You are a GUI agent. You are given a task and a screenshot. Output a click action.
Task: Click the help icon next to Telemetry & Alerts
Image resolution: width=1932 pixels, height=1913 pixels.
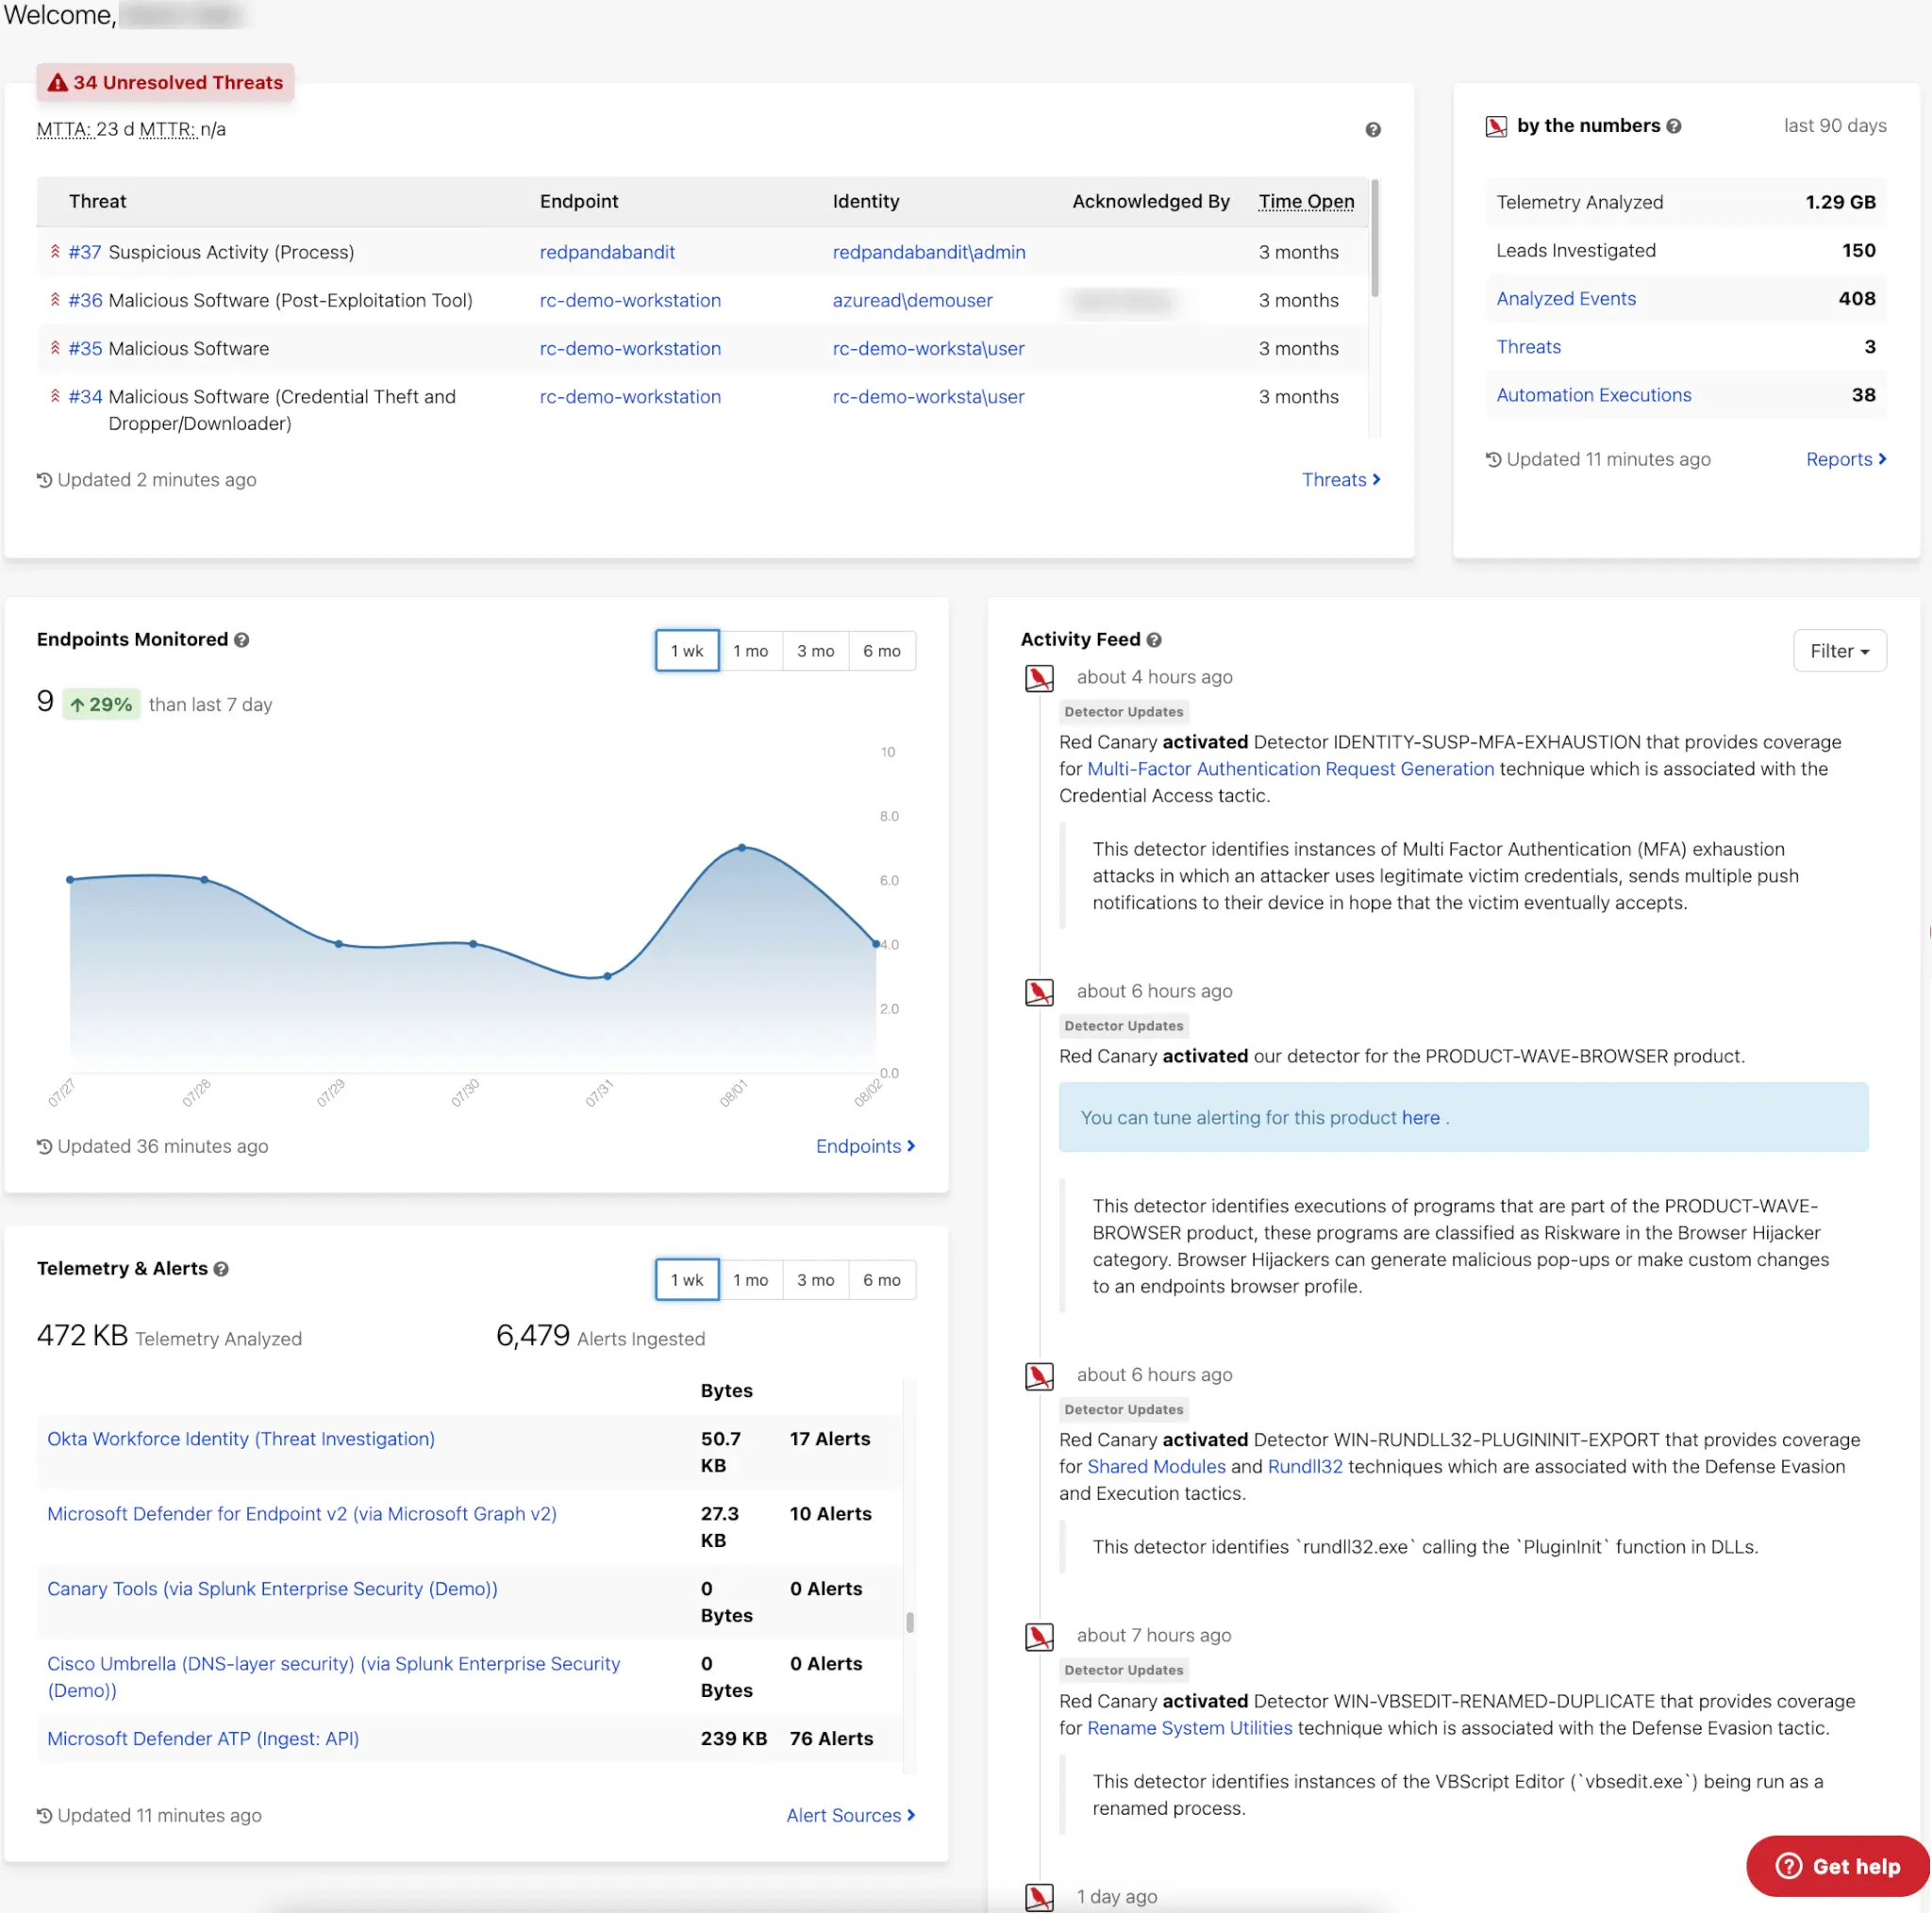coord(221,1268)
